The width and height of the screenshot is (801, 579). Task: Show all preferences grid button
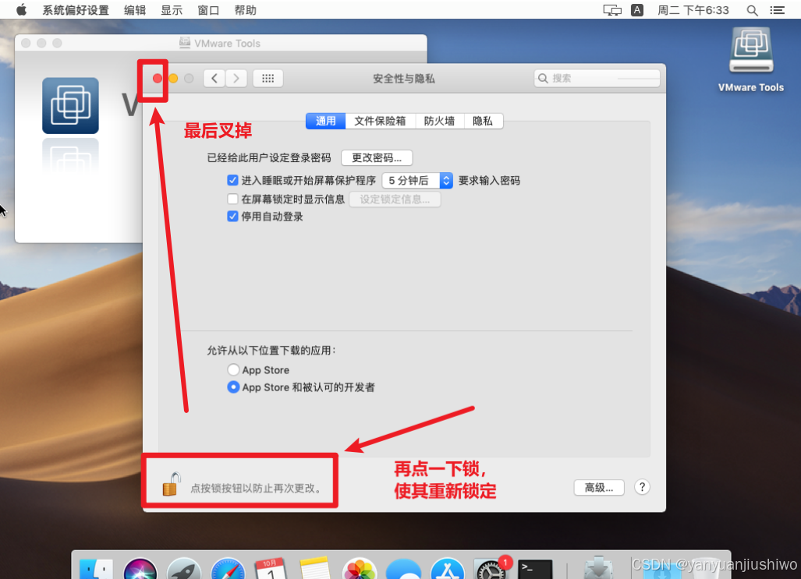pyautogui.click(x=268, y=78)
